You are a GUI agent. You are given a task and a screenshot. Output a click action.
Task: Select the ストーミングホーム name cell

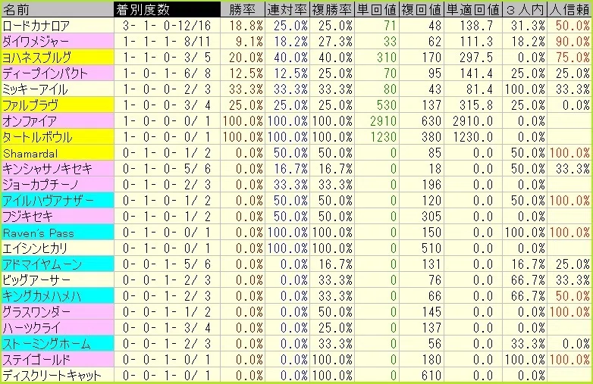[x=57, y=344]
